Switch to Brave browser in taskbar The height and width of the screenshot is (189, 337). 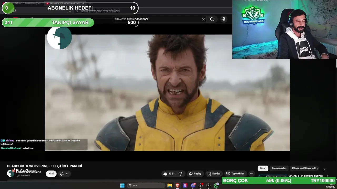pyautogui.click(x=177, y=185)
